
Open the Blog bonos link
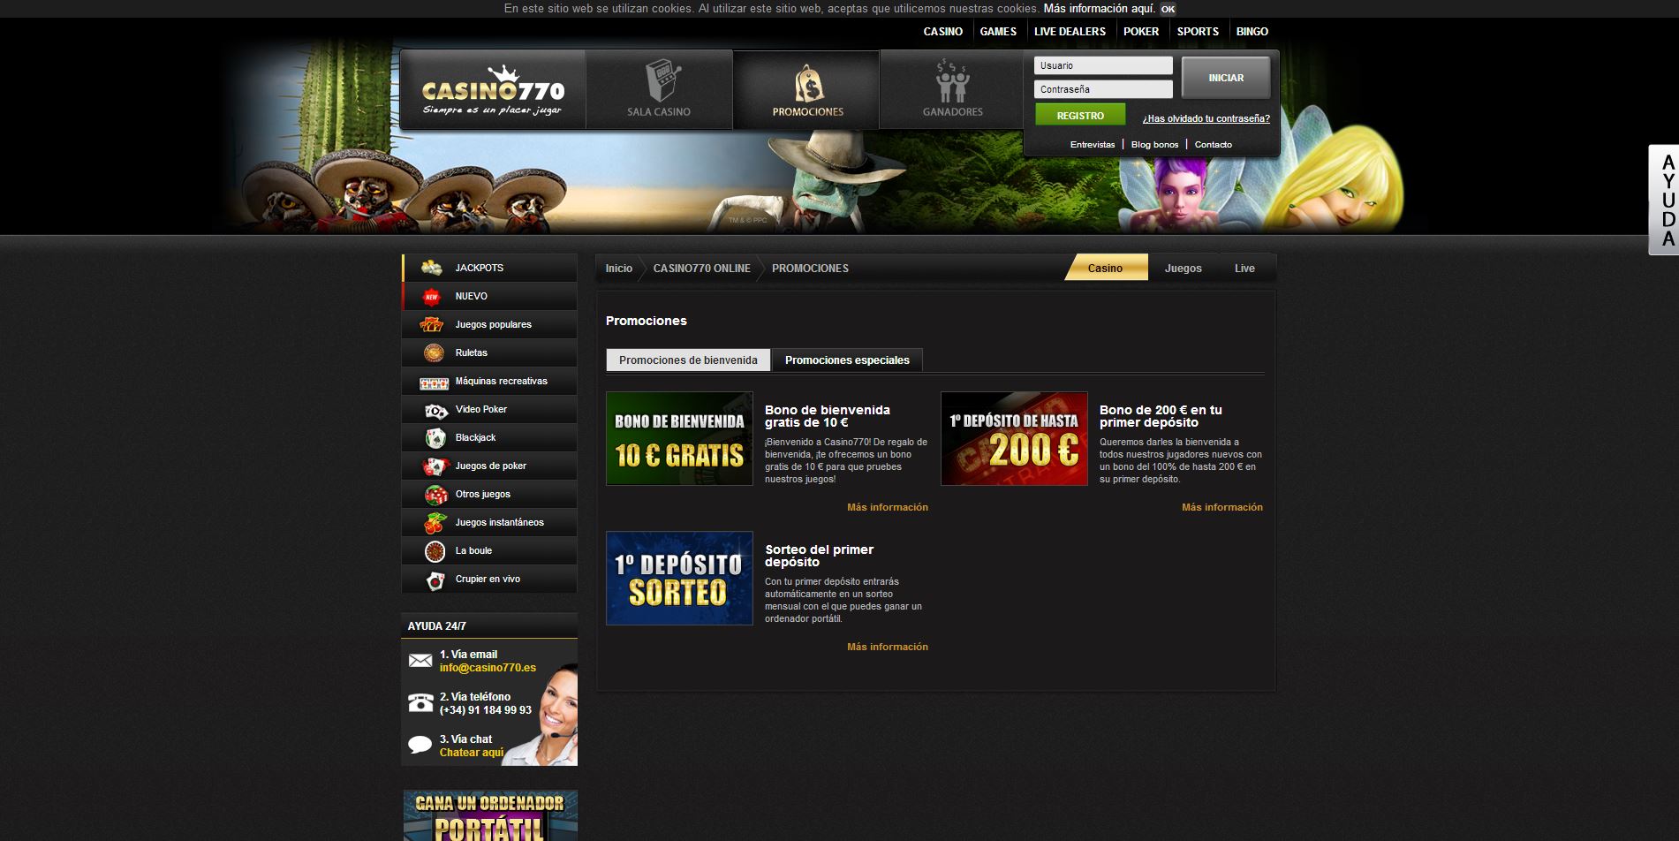pos(1154,144)
